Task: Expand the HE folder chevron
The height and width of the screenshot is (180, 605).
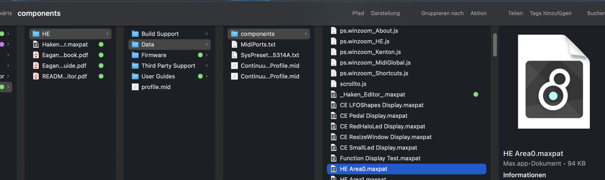Action: pyautogui.click(x=107, y=34)
